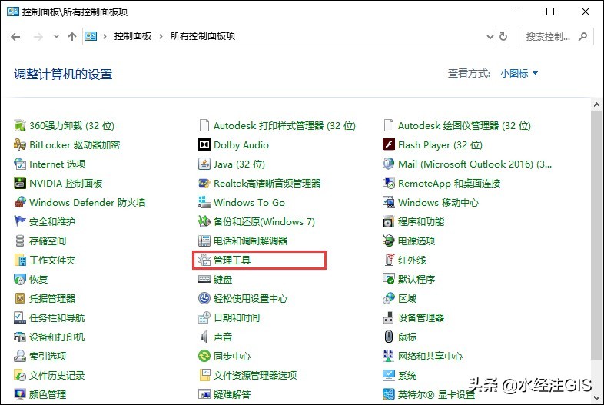This screenshot has height=405, width=604.
Task: Expand the chevron after 控制面板 breadcrumb
Action: click(161, 37)
